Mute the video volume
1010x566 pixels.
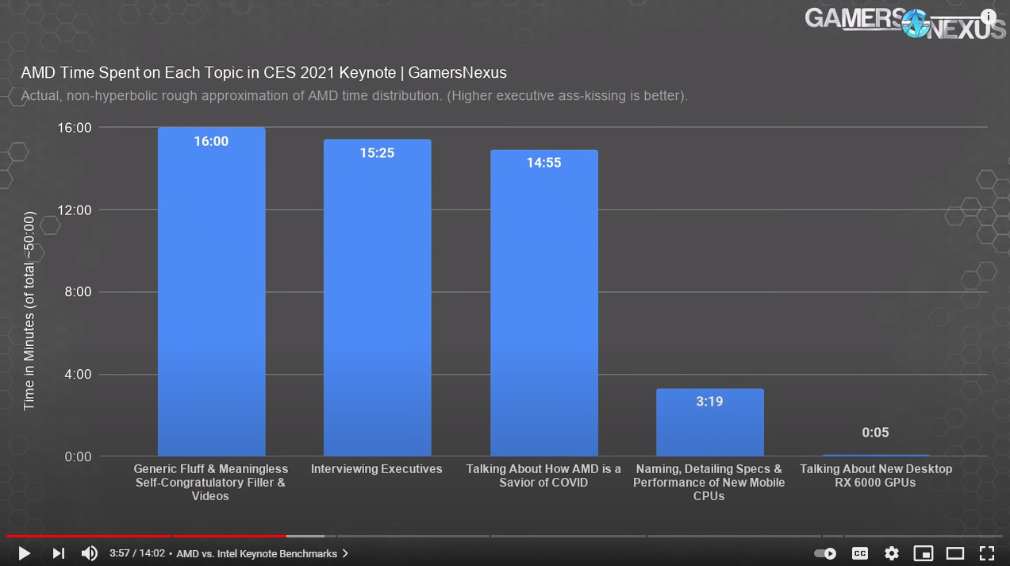click(90, 553)
